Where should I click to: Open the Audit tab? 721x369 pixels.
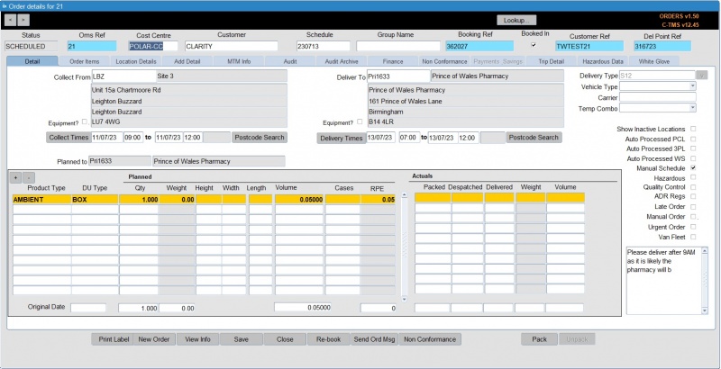[290, 61]
